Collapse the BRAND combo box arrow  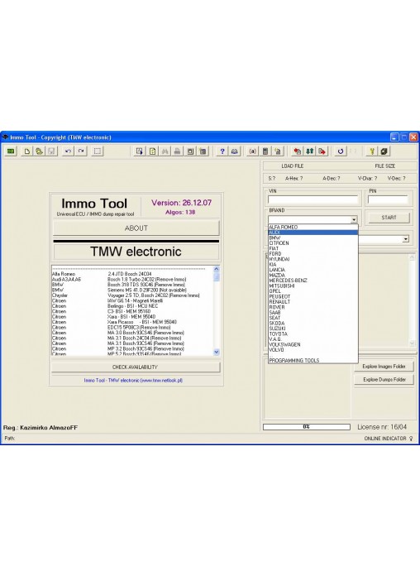click(354, 219)
